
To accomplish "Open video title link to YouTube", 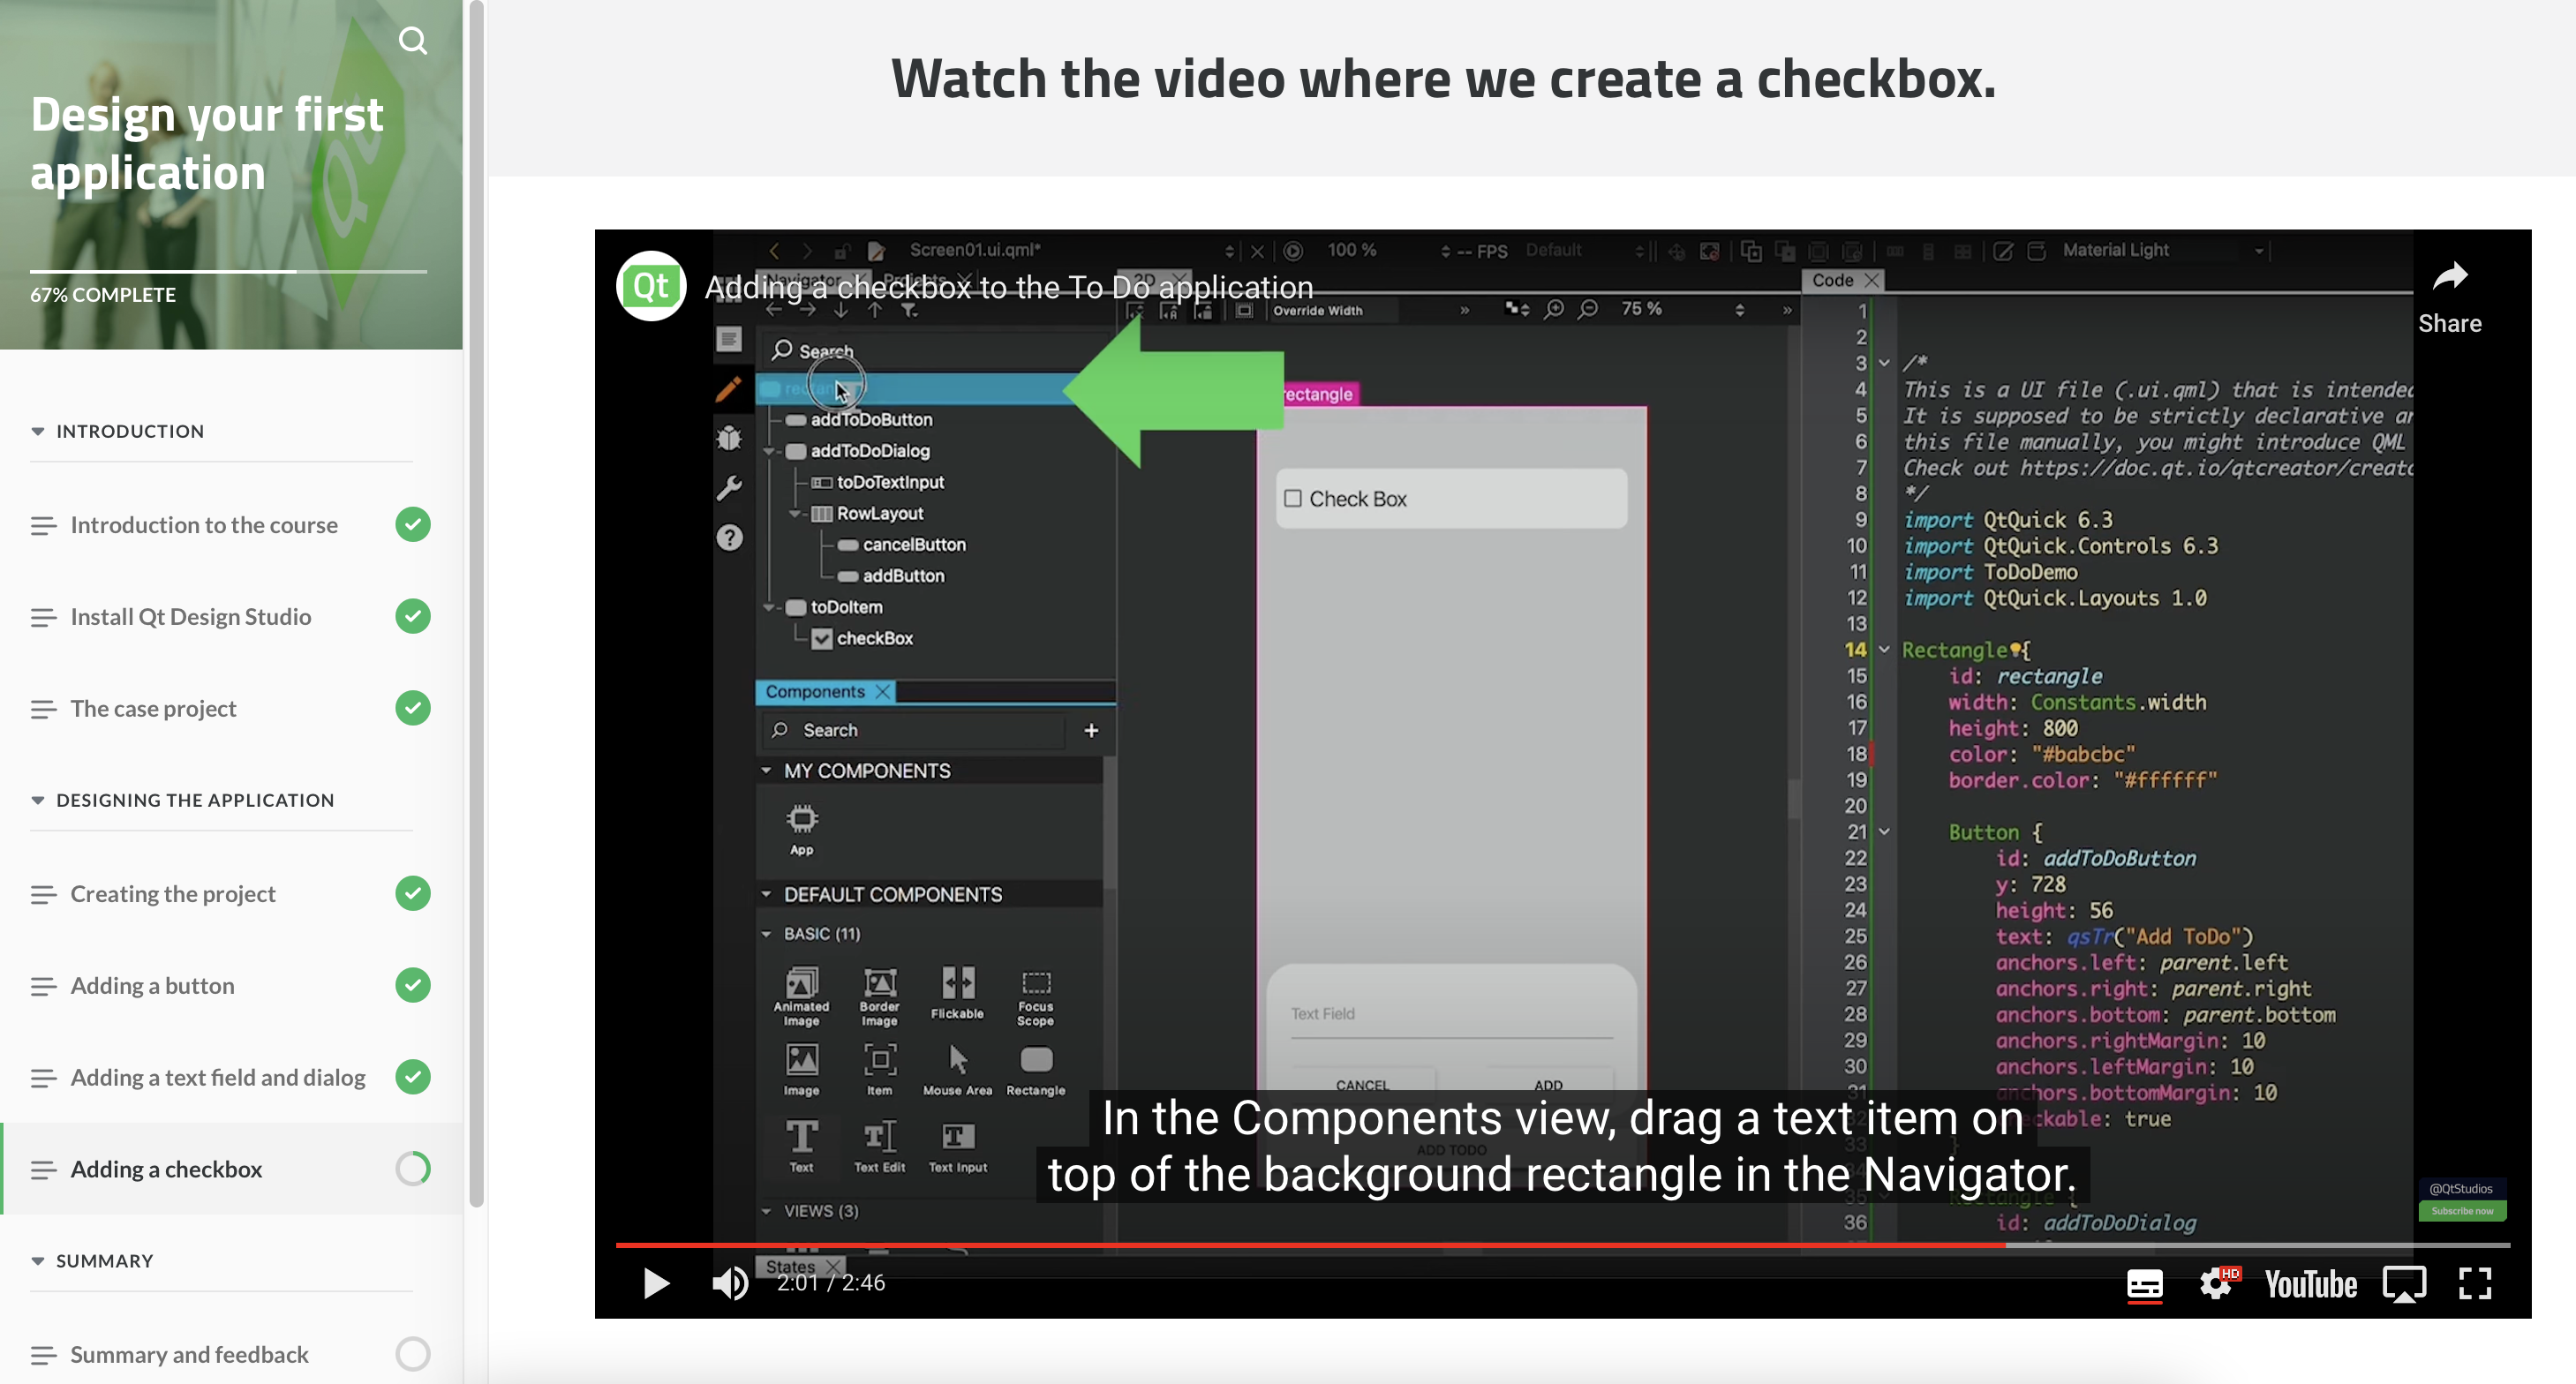I will (1008, 287).
